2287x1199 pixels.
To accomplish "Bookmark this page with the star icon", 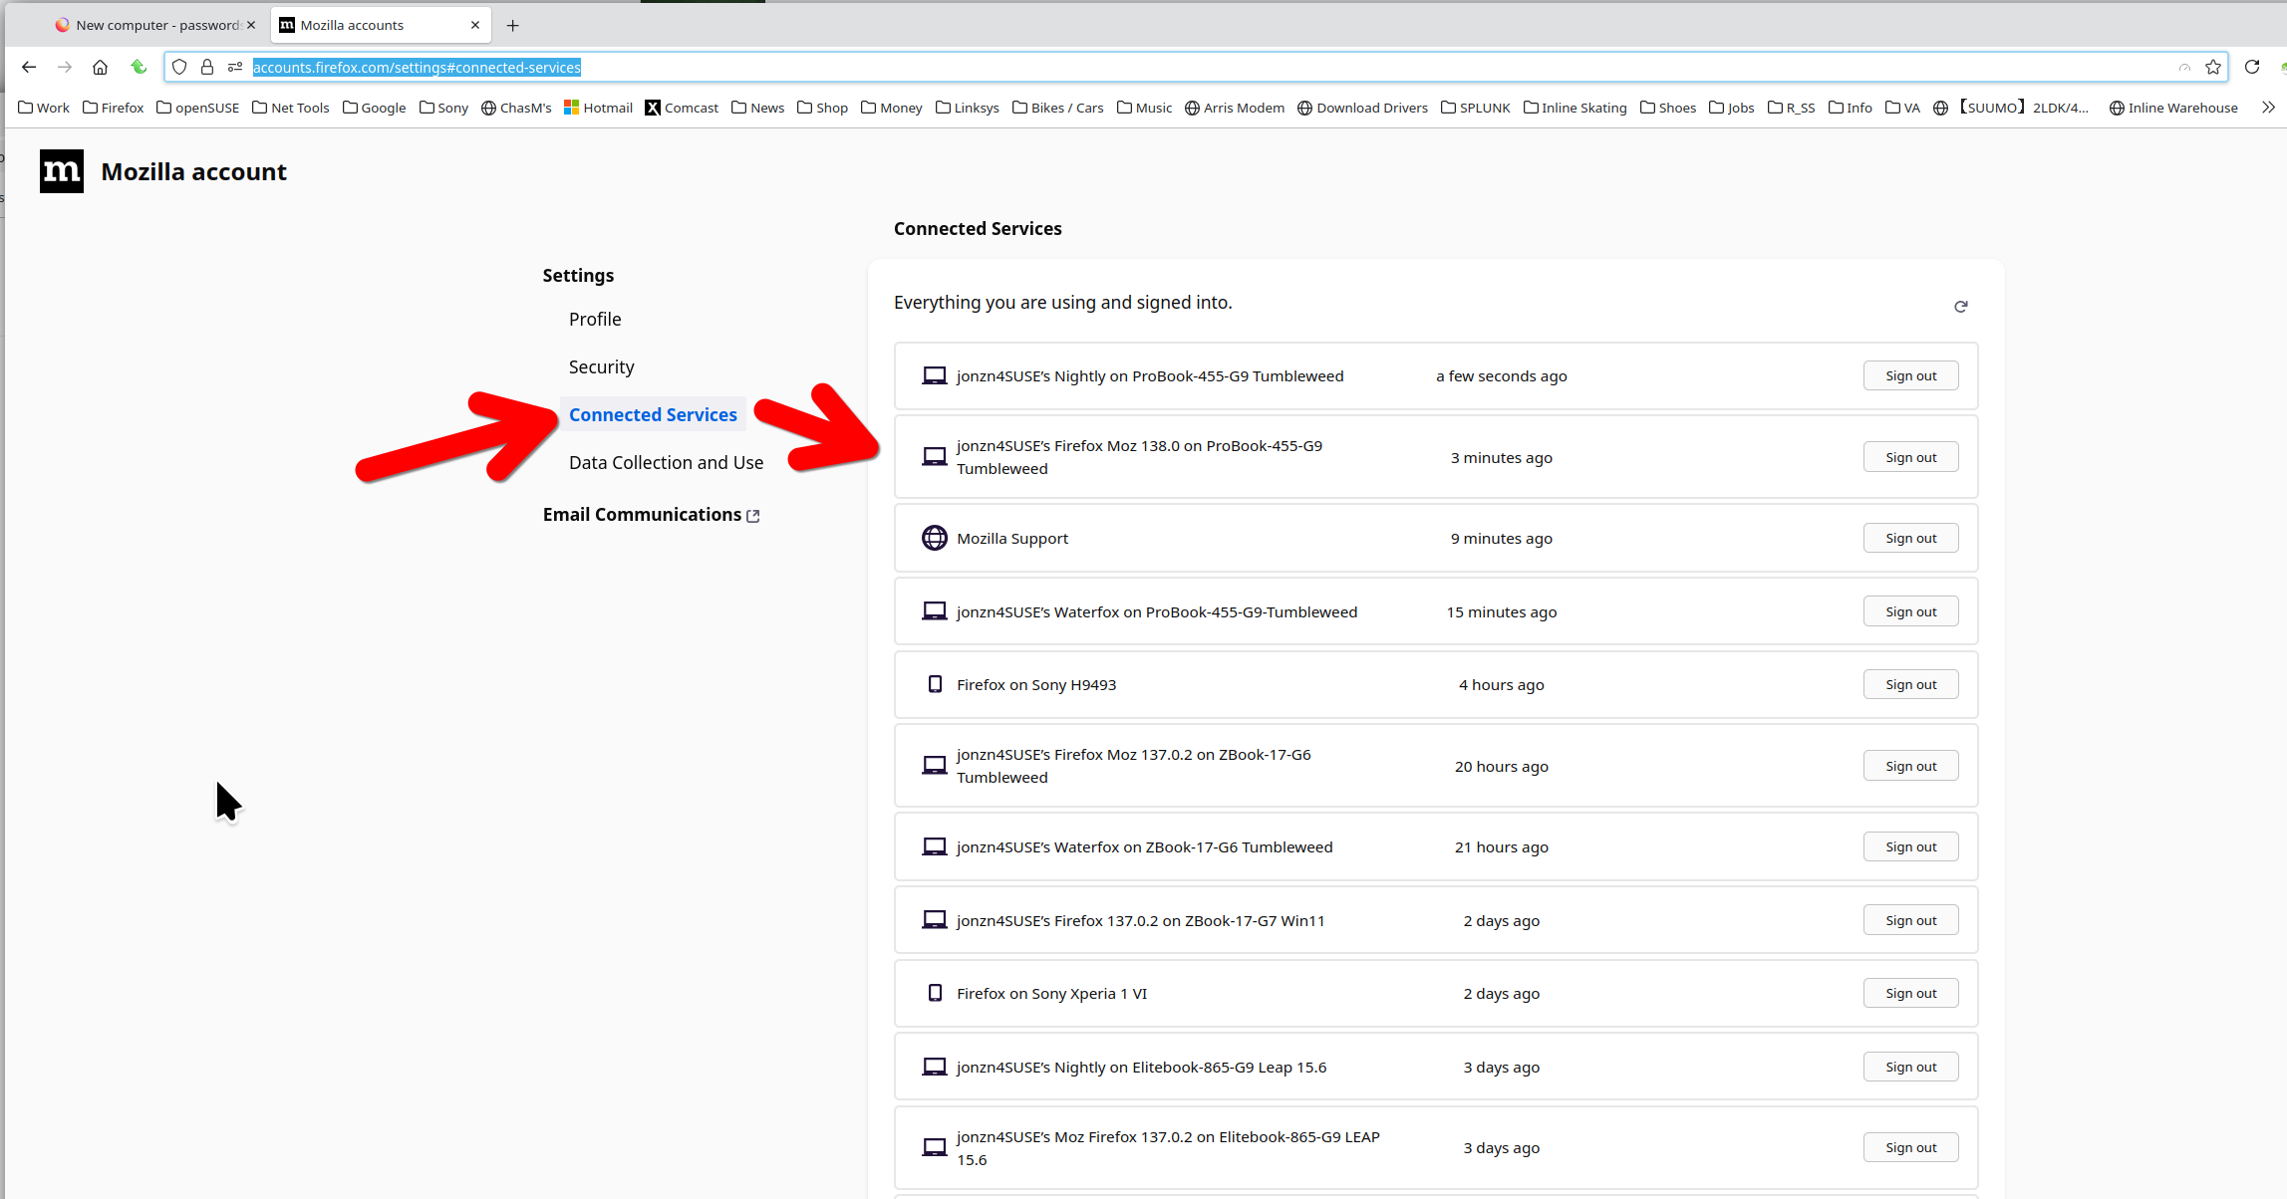I will point(2213,67).
